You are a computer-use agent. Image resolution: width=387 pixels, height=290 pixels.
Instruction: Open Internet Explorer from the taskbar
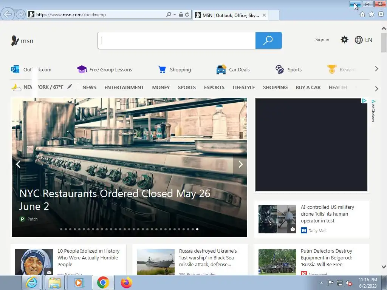[x=31, y=282]
